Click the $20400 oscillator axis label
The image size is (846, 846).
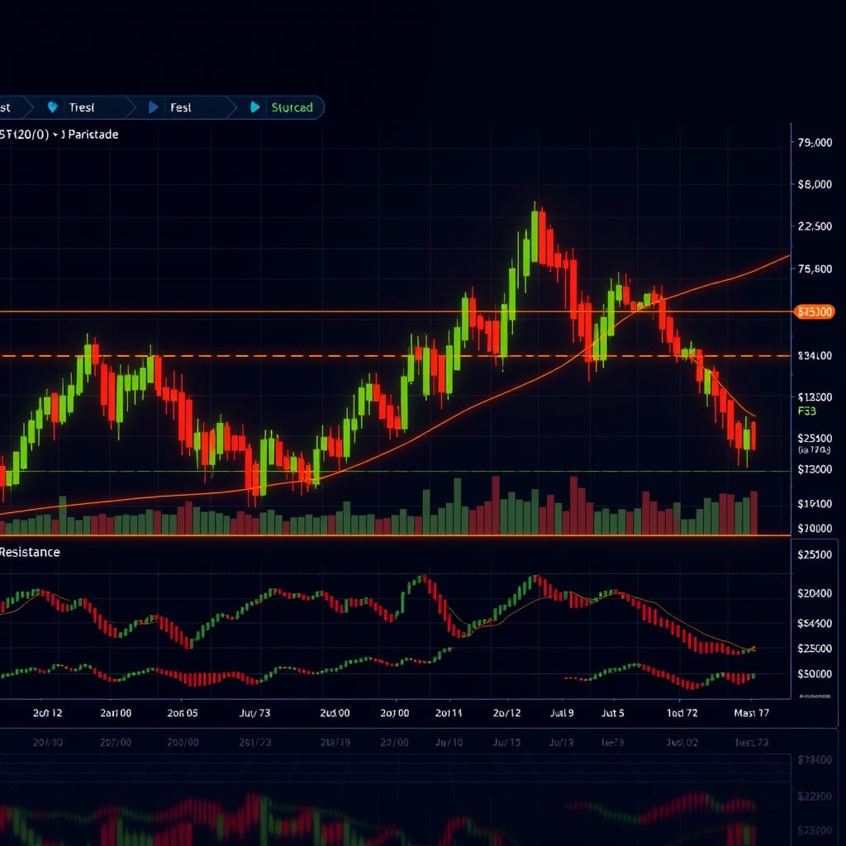(815, 593)
